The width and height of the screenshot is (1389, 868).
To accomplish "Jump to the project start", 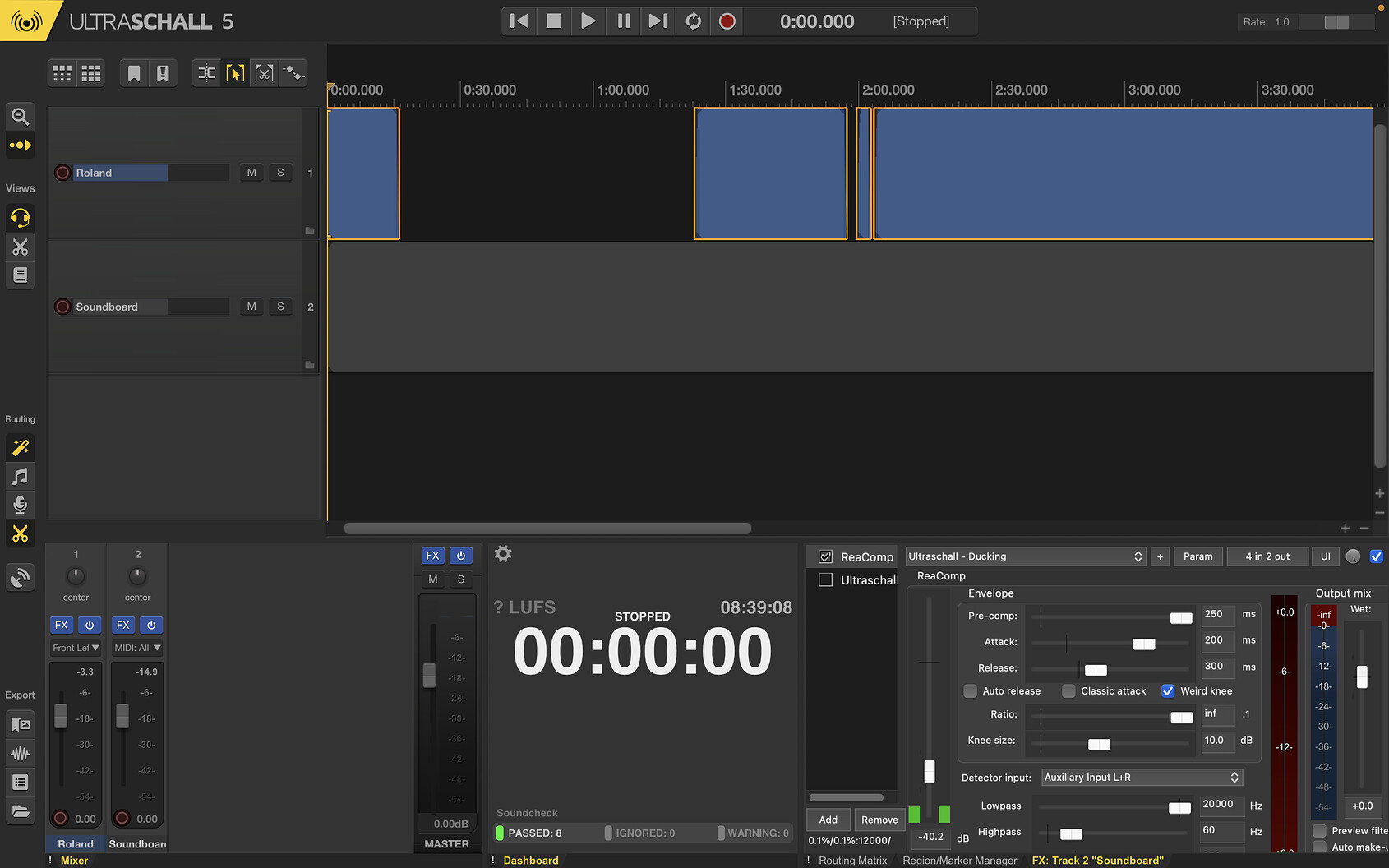I will (x=519, y=21).
